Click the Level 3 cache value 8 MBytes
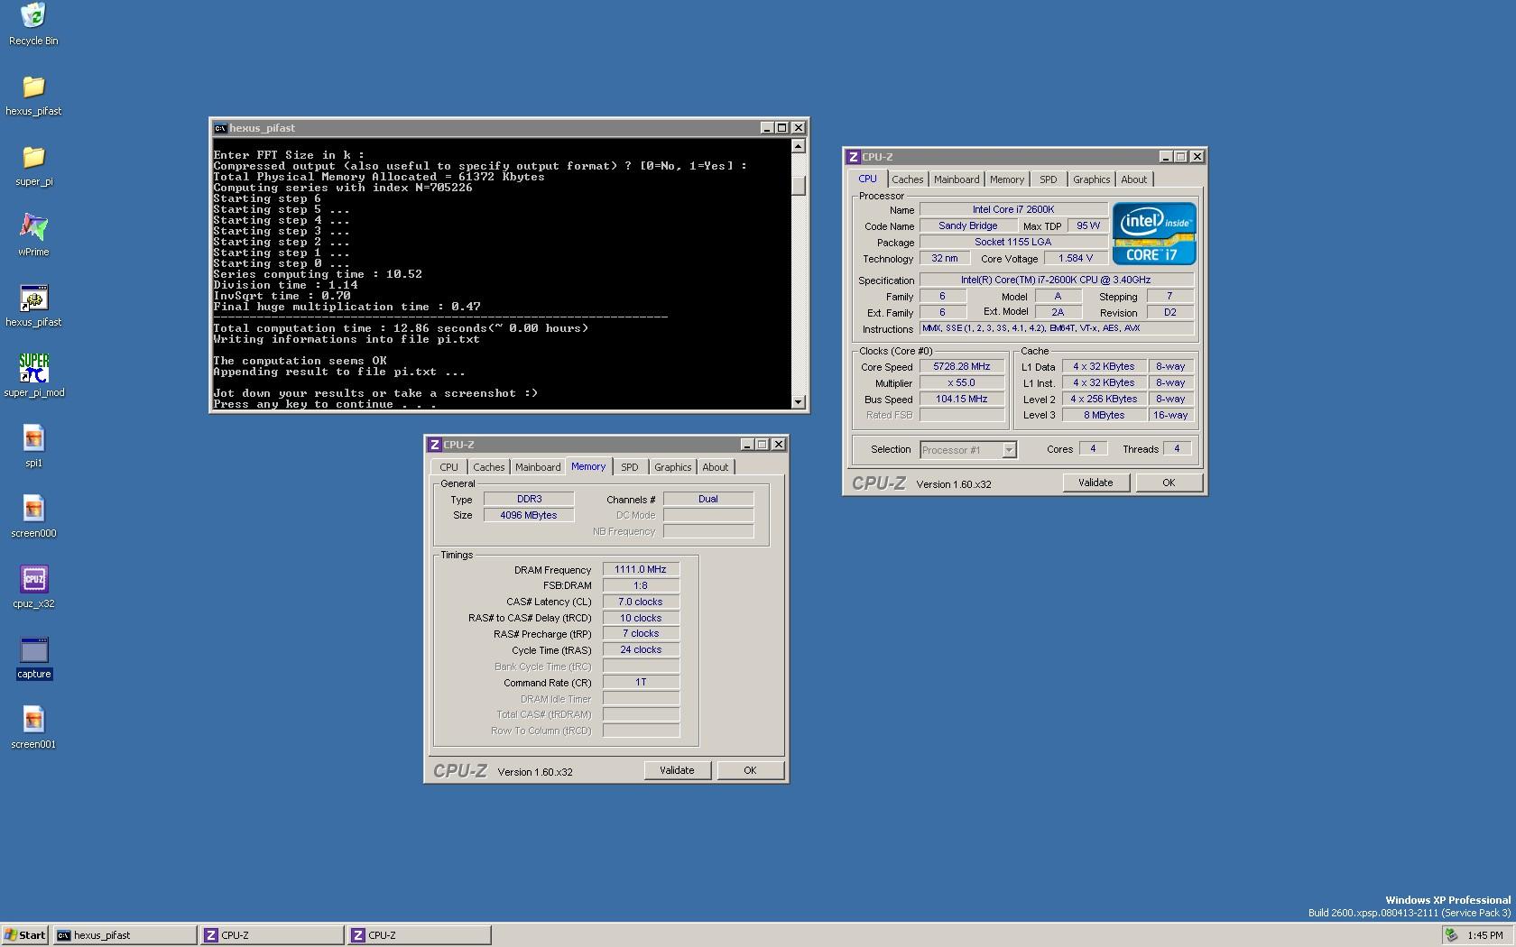 tap(1104, 416)
